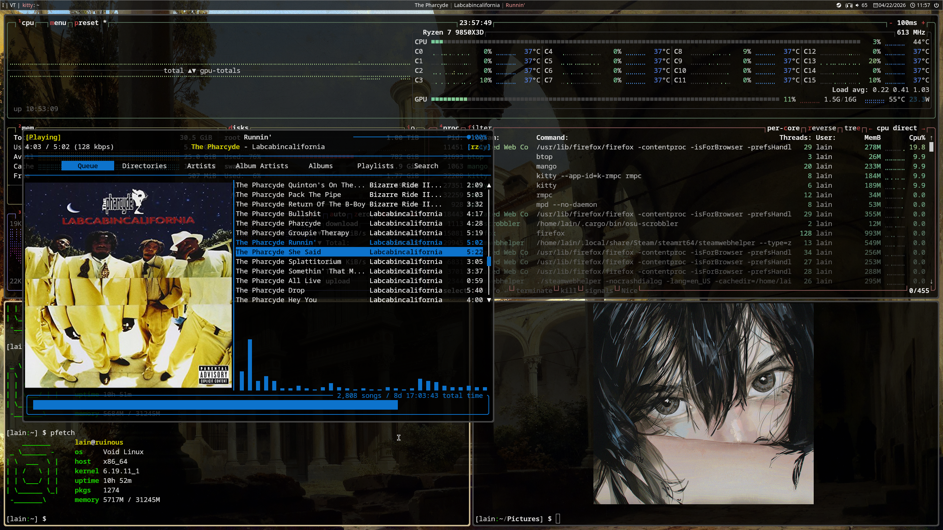Click the Steam tray icon
The width and height of the screenshot is (943, 530).
[839, 5]
